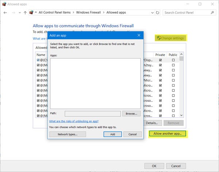Expand chevron after Windows Firewall breadcrumb
219x172 pixels.
click(x=104, y=12)
